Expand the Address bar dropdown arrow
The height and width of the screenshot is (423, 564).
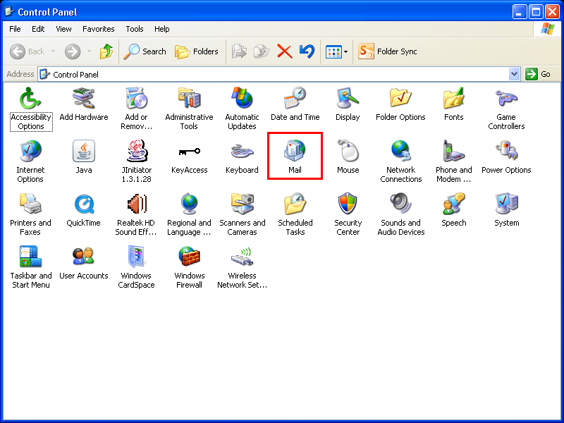click(x=515, y=74)
